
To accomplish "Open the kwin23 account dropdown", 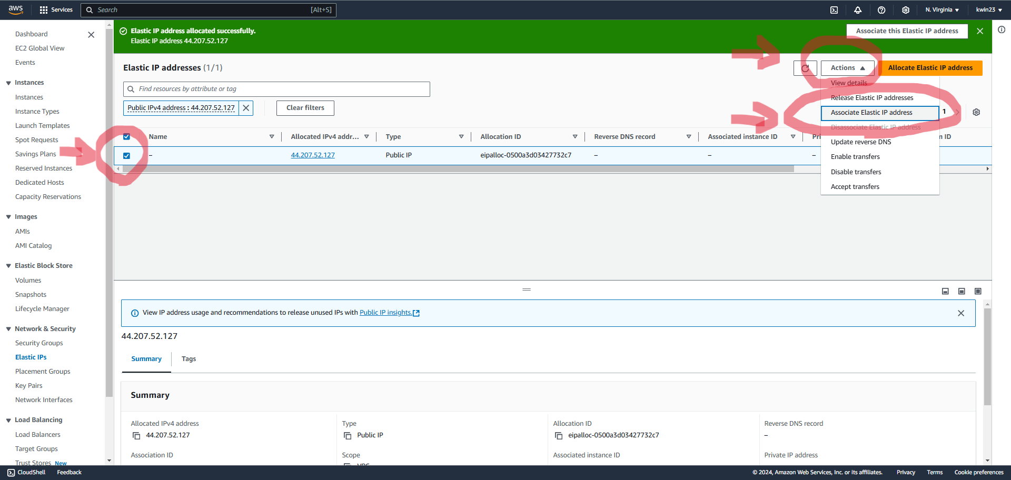I will (989, 10).
